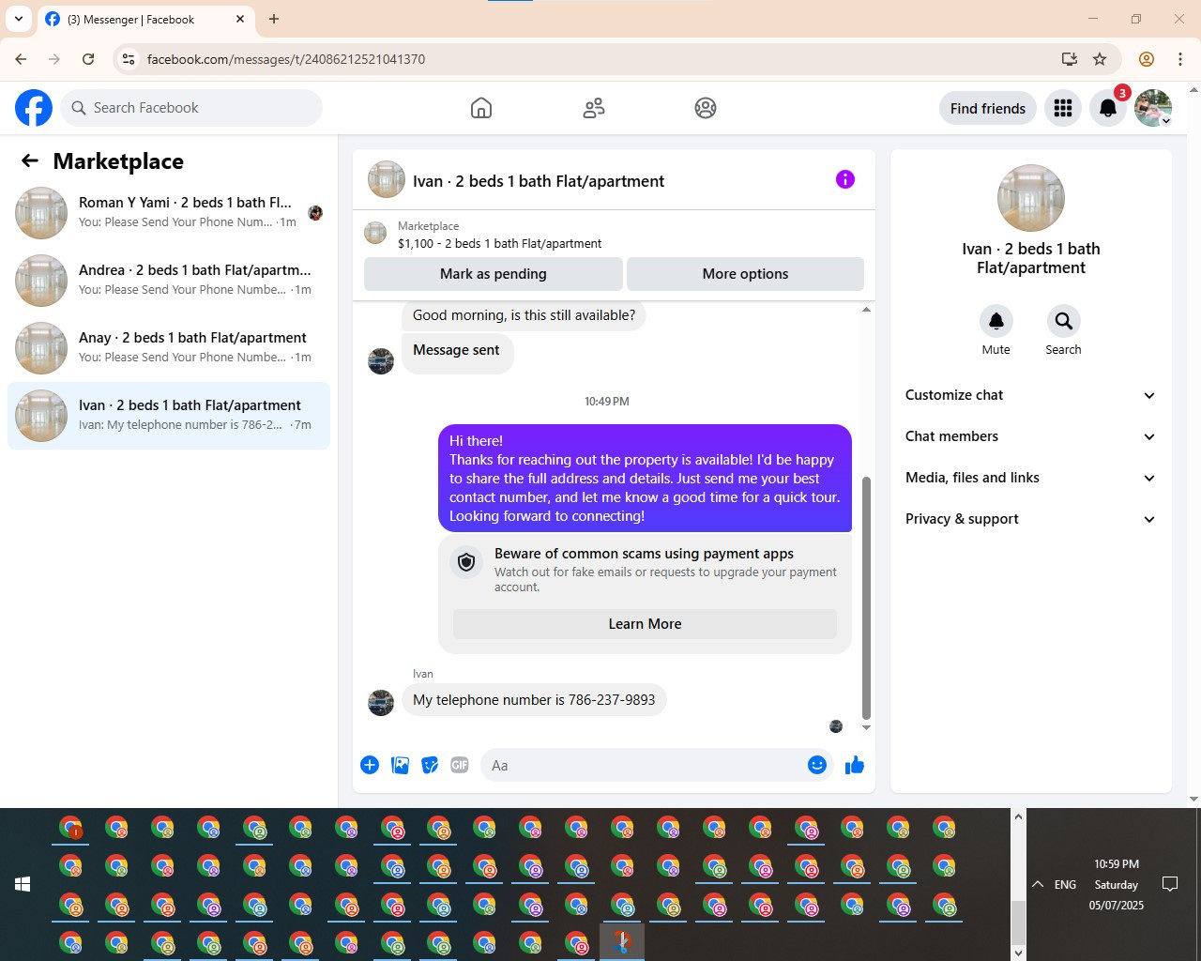The image size is (1201, 961).
Task: Open more actions plus icon
Action: point(370,765)
